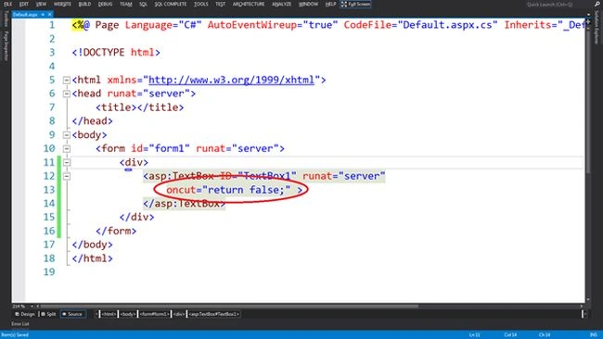The height and width of the screenshot is (339, 603).
Task: Click the oncut attribute on line 13
Action: pyautogui.click(x=181, y=190)
